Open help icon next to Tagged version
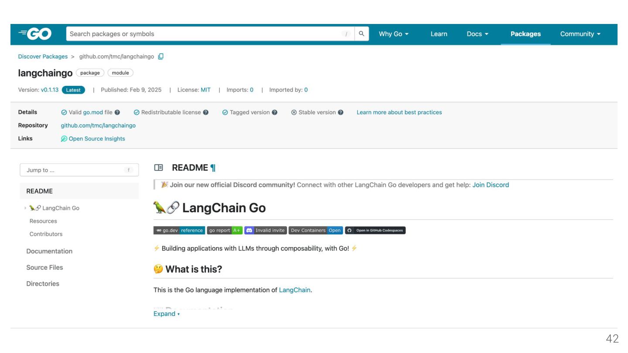This screenshot has width=628, height=353. (275, 112)
